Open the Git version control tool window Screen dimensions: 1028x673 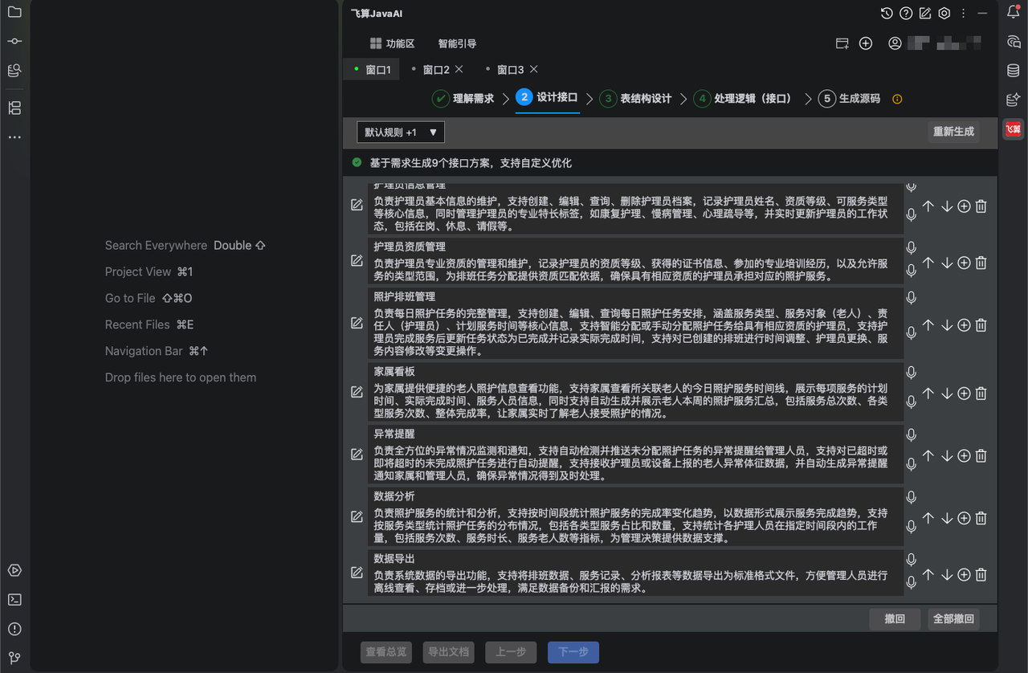[x=14, y=658]
